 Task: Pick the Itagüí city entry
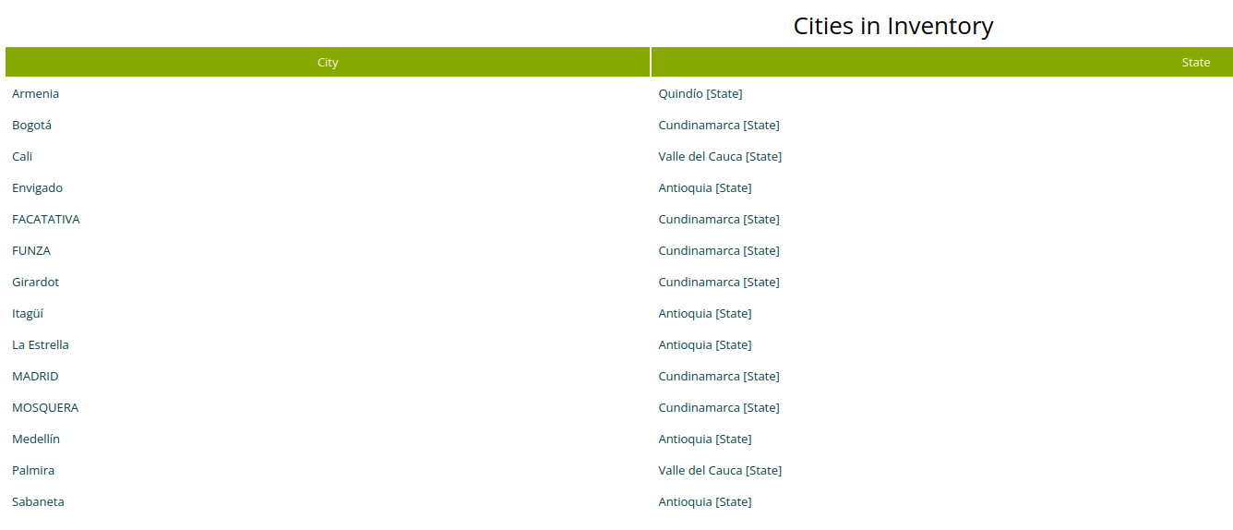[x=28, y=314]
